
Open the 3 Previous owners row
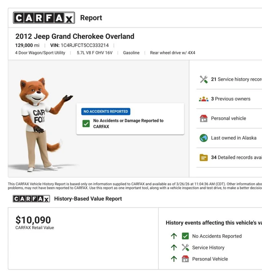coord(229,99)
